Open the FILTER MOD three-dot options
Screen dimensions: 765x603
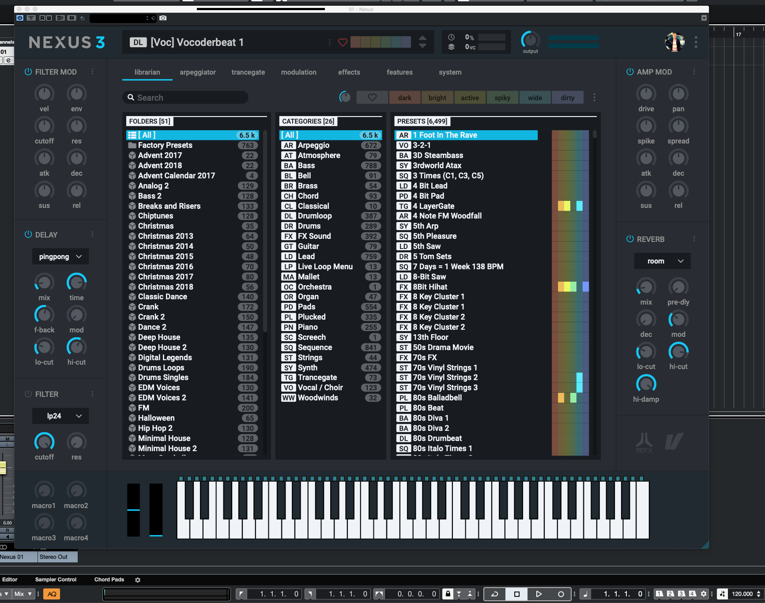(x=92, y=72)
